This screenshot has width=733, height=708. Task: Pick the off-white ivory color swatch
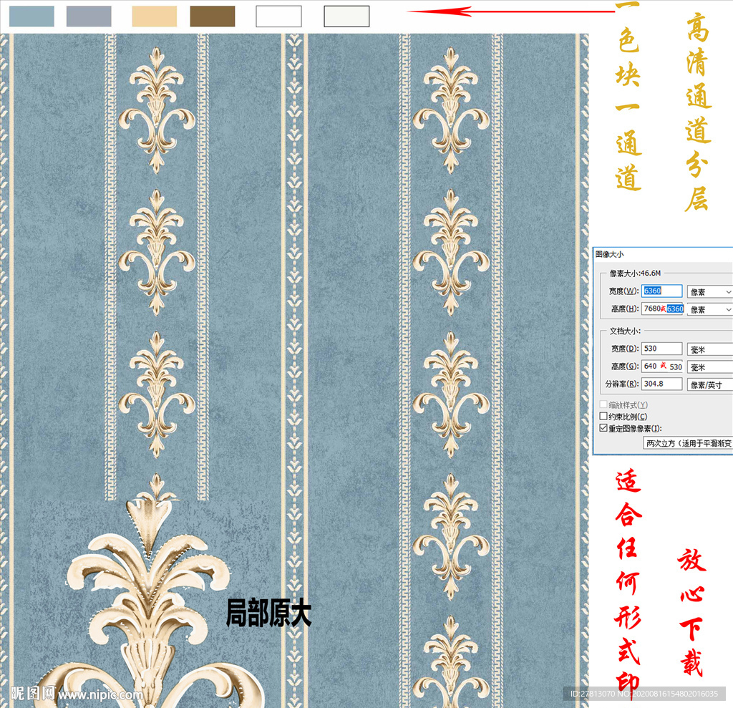(x=346, y=16)
